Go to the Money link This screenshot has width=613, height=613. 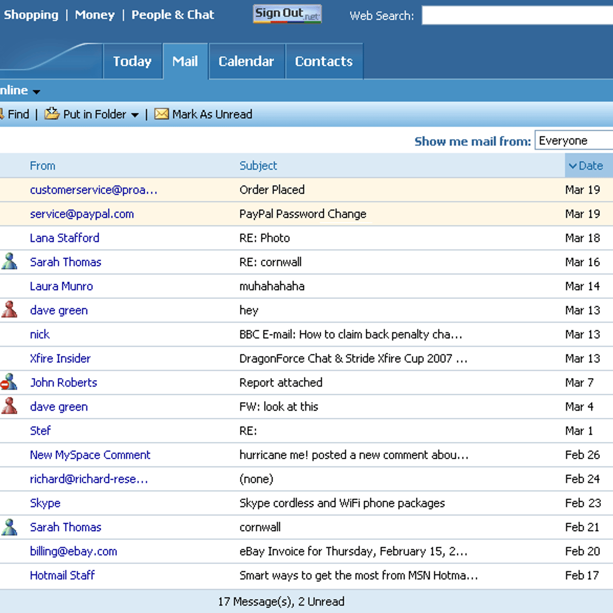point(95,15)
